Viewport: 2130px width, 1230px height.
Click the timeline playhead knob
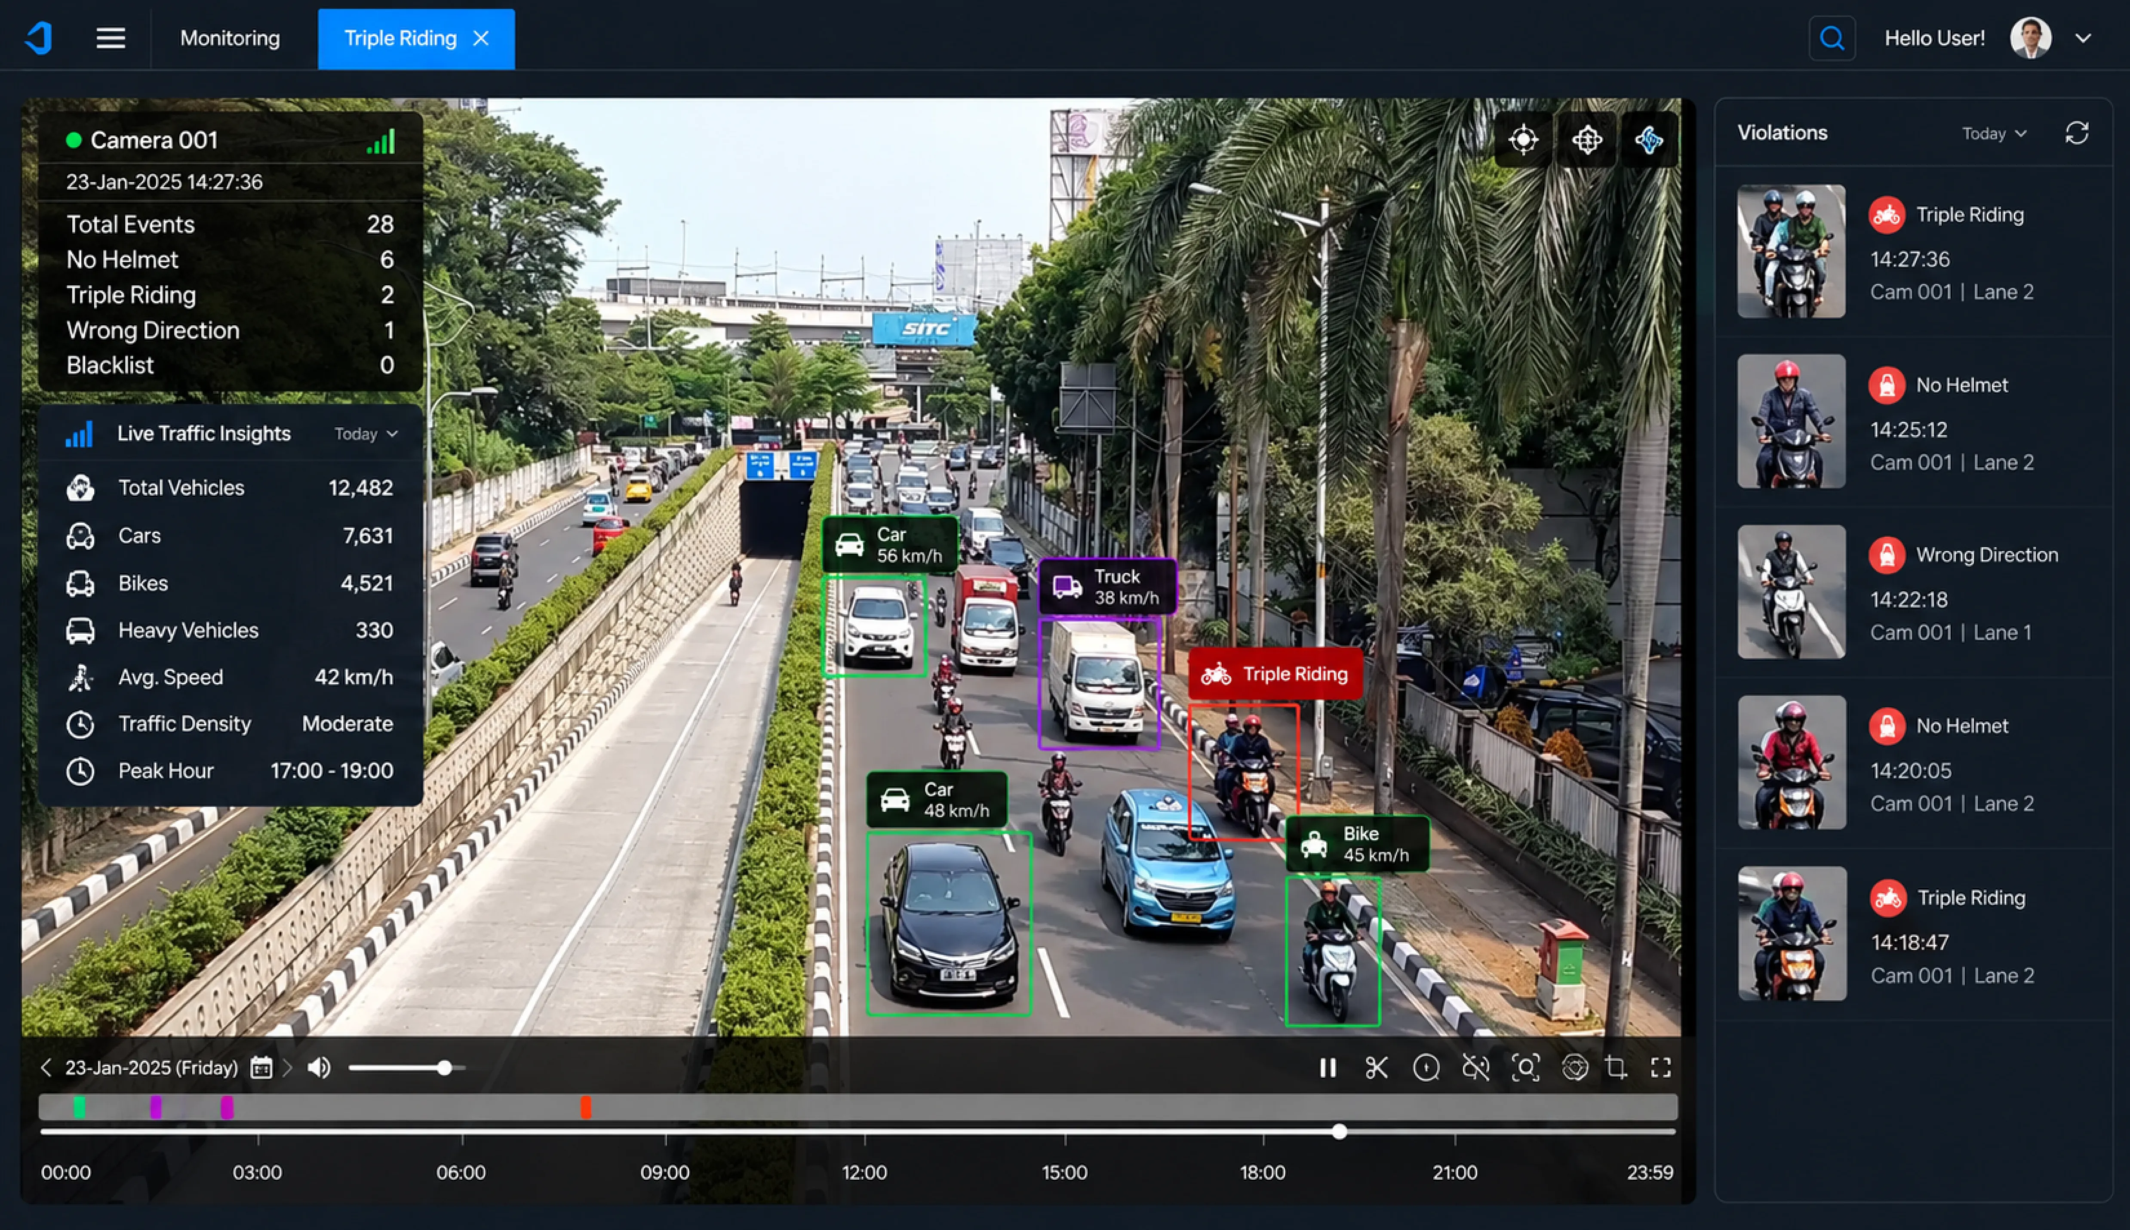tap(1339, 1131)
